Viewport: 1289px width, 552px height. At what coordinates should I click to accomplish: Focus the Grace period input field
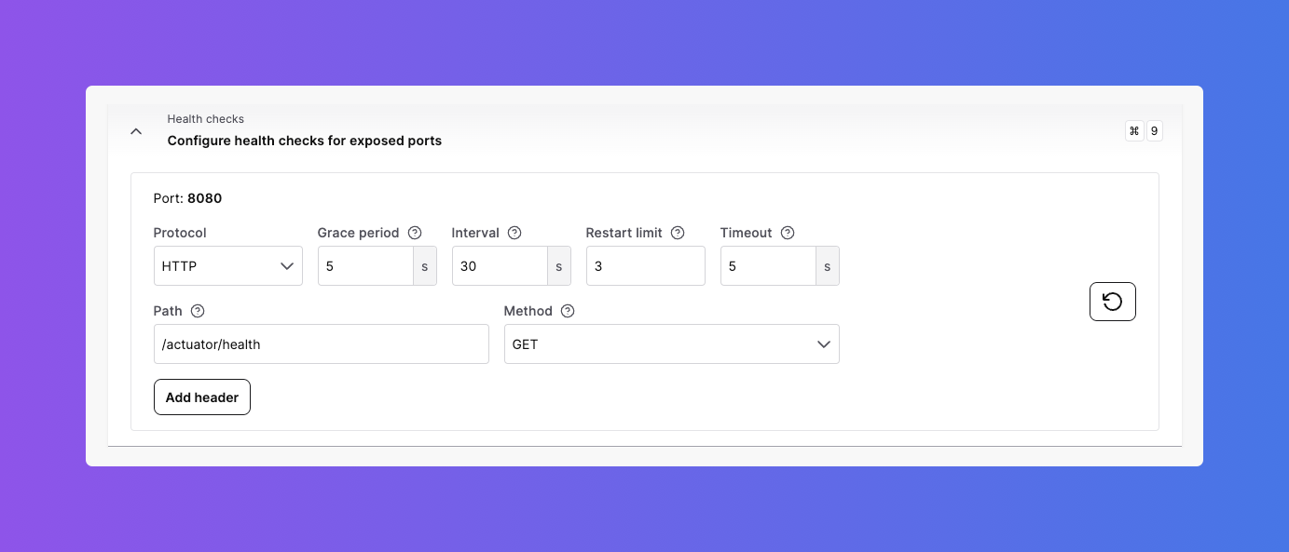(365, 266)
